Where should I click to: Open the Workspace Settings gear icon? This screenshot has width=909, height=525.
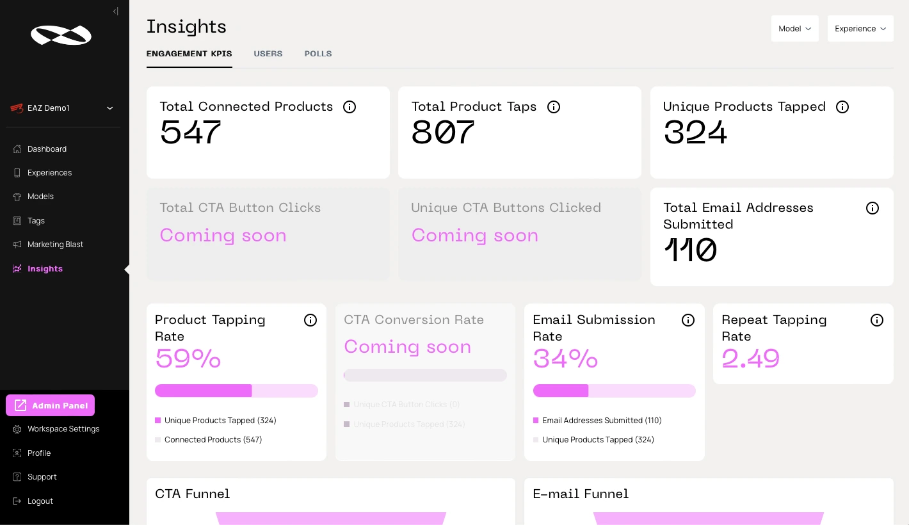pyautogui.click(x=17, y=428)
